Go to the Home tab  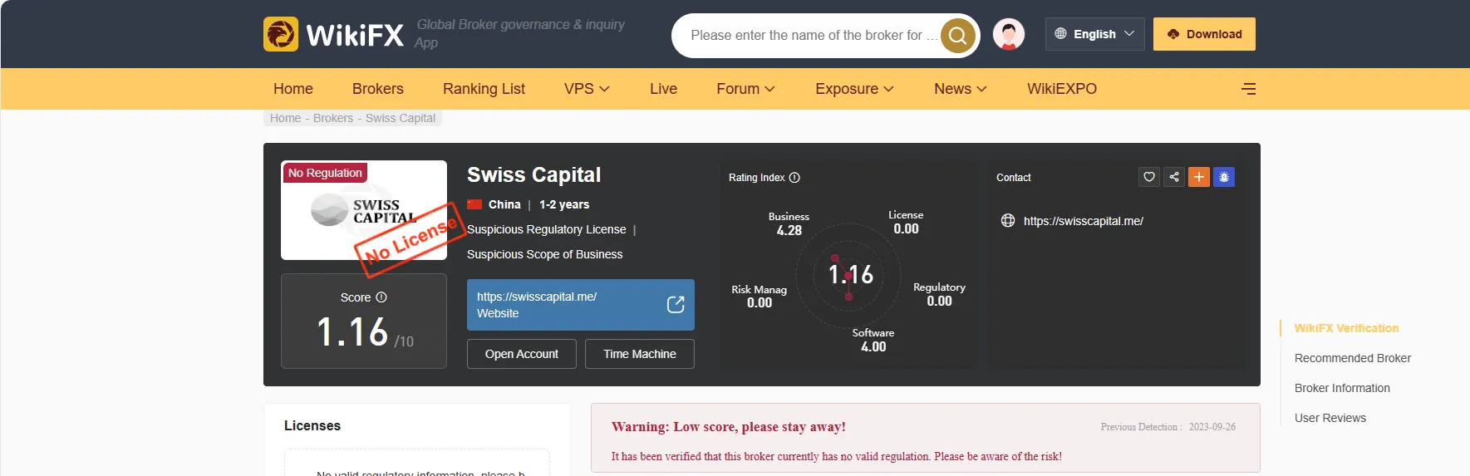point(293,89)
